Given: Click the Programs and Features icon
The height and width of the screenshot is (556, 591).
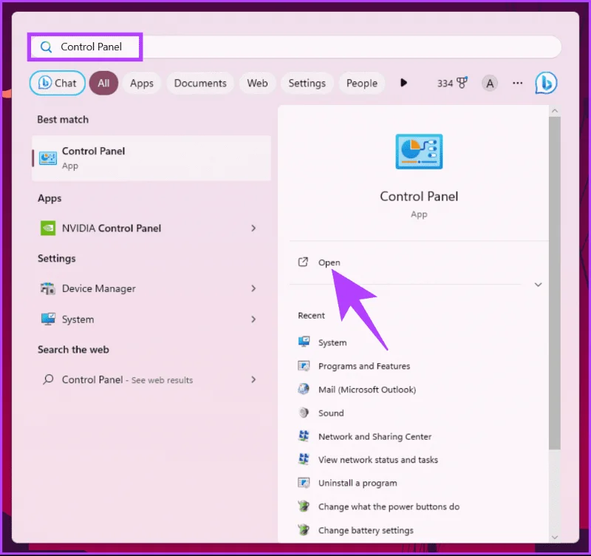Looking at the screenshot, I should (x=304, y=365).
